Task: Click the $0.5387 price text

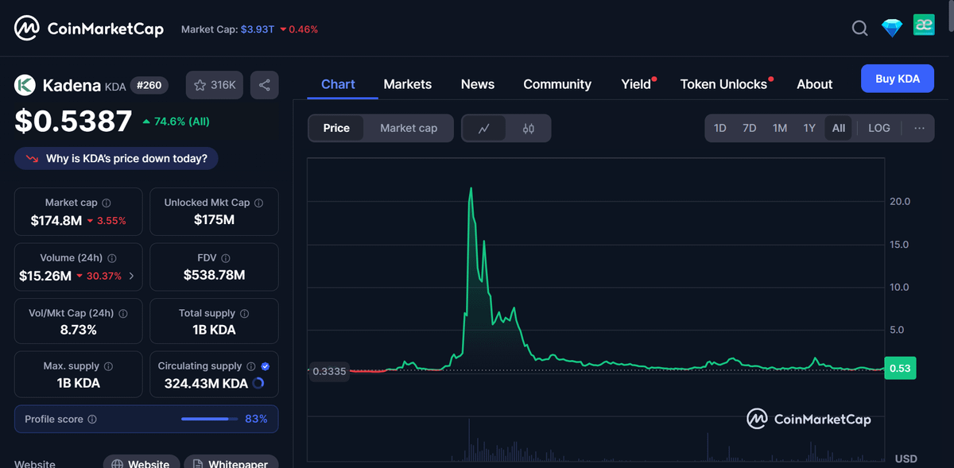Action: point(73,121)
